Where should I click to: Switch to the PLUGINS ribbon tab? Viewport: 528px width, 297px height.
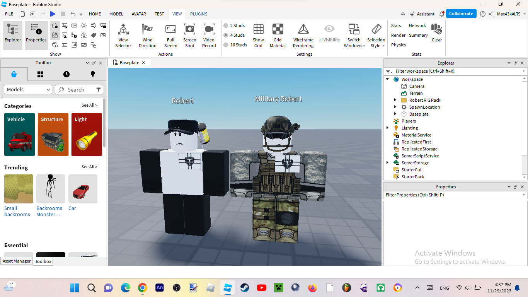coord(199,14)
